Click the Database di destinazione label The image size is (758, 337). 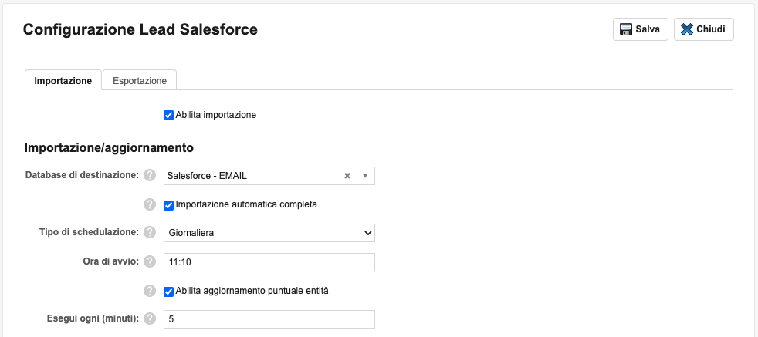[x=82, y=175]
